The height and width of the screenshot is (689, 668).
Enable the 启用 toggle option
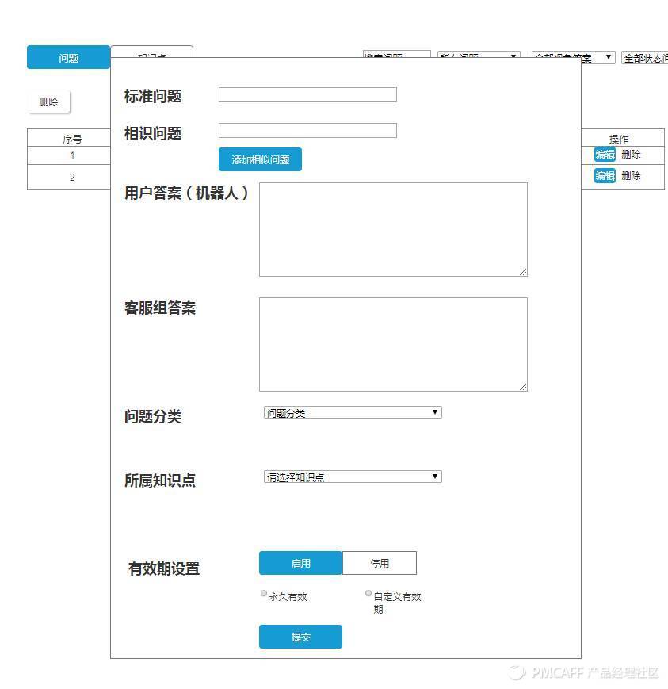(x=300, y=563)
